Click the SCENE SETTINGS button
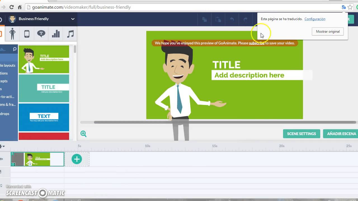Screen dimensions: 358x201 coord(302,134)
